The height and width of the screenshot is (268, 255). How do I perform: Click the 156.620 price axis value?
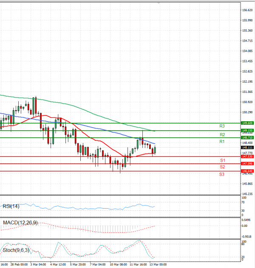tap(247, 10)
